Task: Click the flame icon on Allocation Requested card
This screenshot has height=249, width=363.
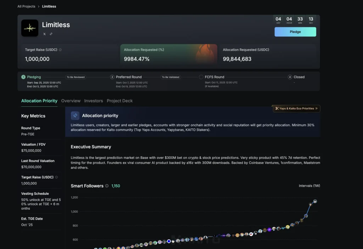Action: 206,53
